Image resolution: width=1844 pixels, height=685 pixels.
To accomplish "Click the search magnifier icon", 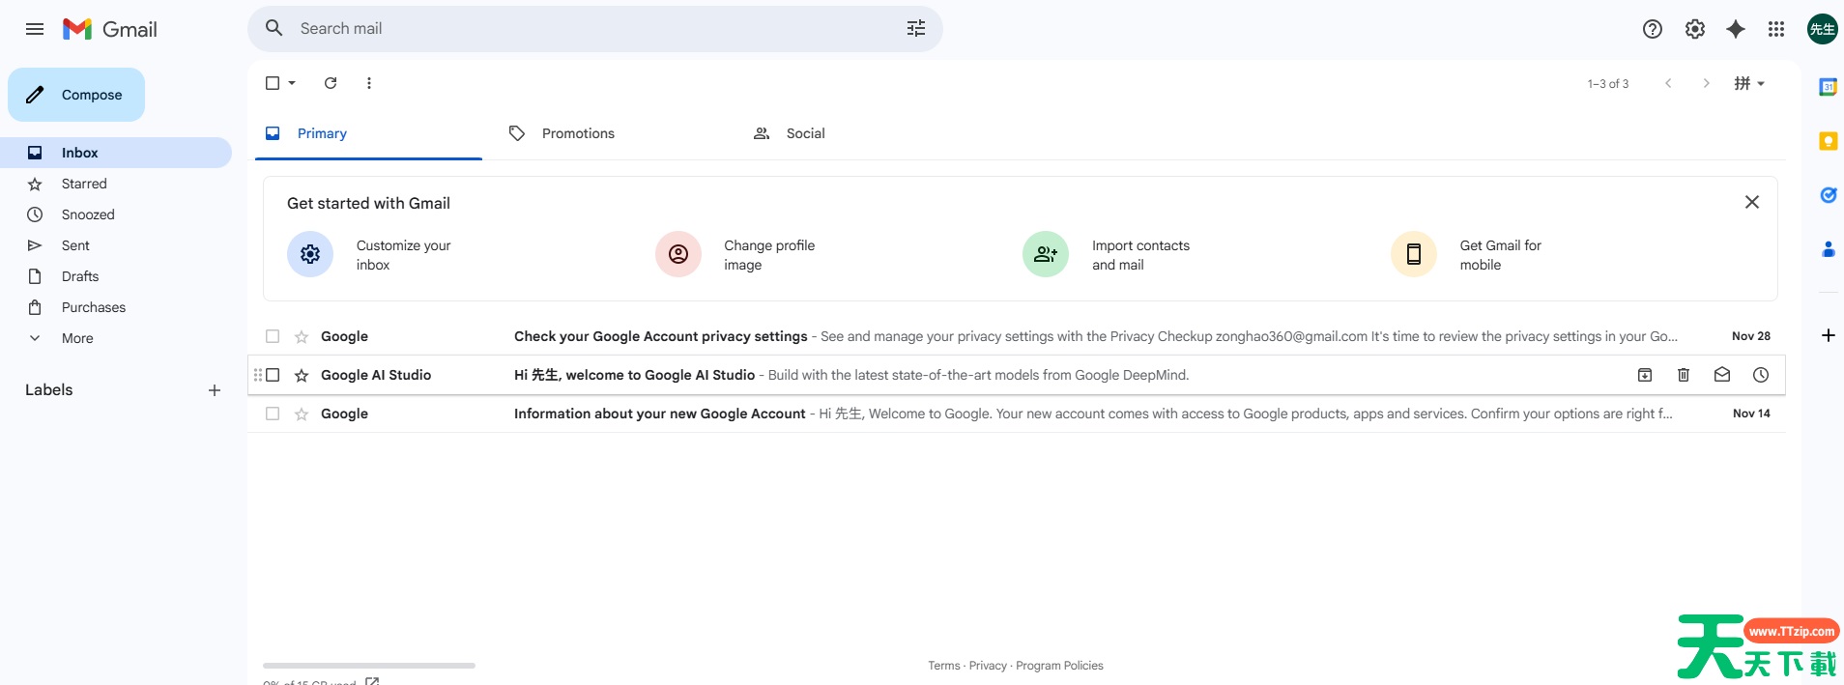I will [274, 28].
